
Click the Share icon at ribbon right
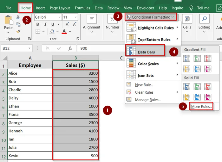click(219, 8)
